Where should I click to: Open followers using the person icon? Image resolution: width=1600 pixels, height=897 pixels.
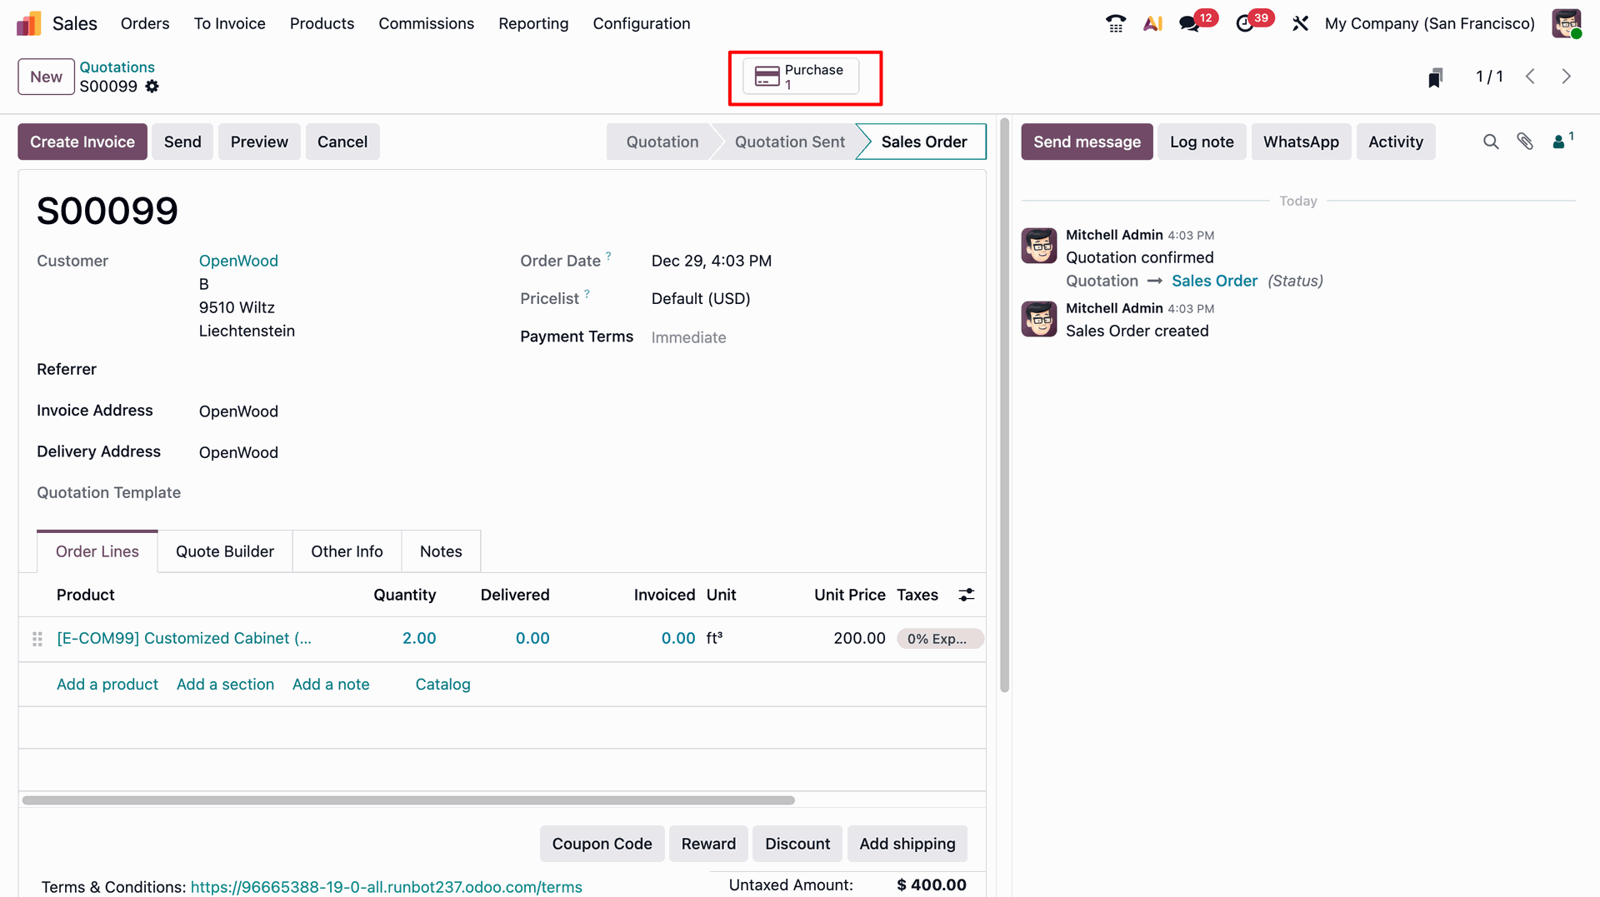tap(1559, 142)
